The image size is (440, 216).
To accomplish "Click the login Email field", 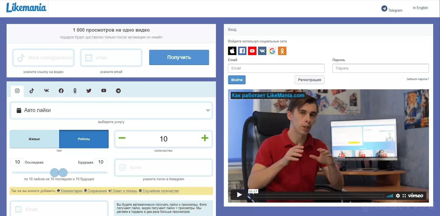I will point(276,68).
